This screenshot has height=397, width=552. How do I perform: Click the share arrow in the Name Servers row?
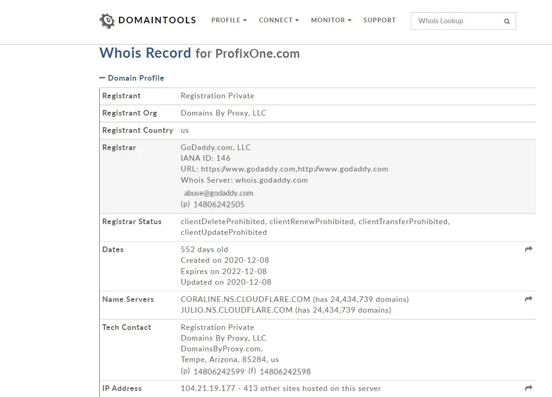(x=528, y=299)
